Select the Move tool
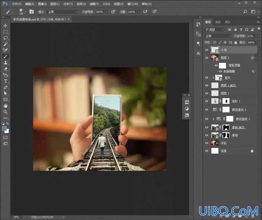The height and width of the screenshot is (220, 262). pos(5,26)
